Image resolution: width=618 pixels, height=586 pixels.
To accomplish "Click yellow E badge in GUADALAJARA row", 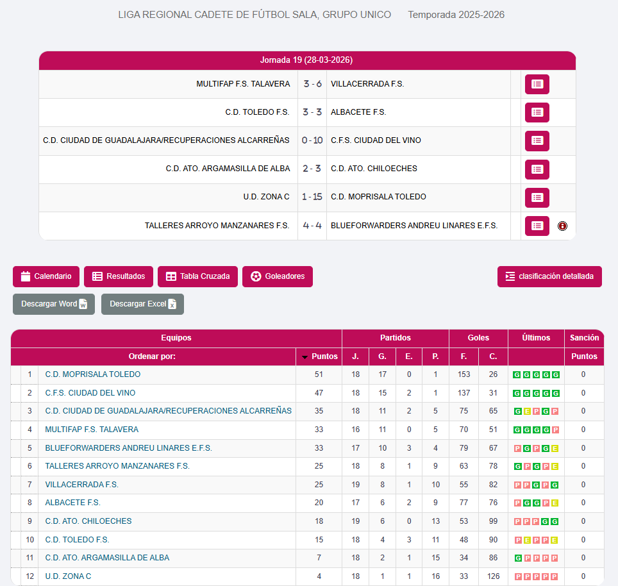I will (528, 412).
